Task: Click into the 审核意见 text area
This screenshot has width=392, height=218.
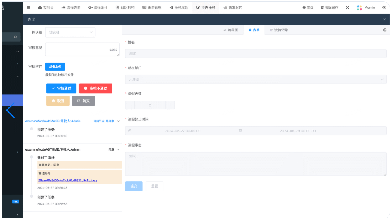Action: (82, 49)
